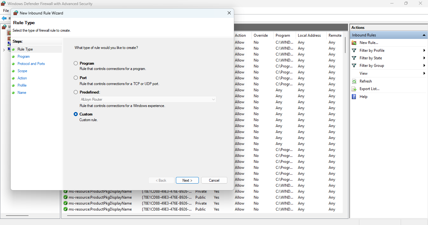Go to the Name step link

(22, 93)
